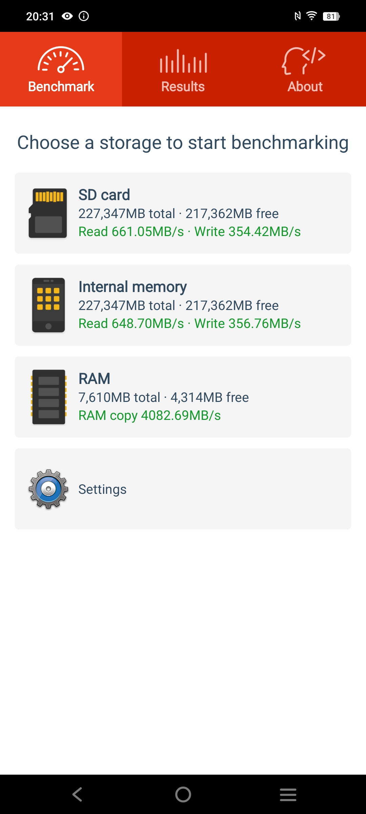
Task: Tap the RAM copy speed result
Action: [149, 415]
